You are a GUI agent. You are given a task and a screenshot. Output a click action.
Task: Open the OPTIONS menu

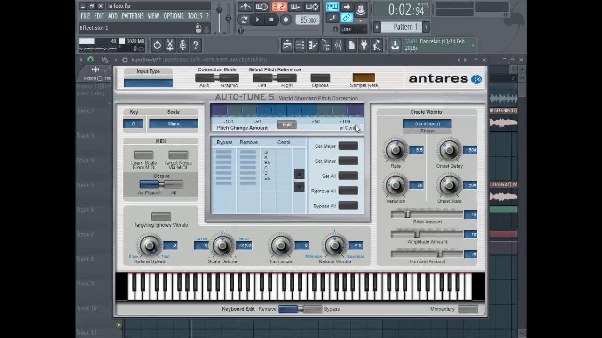point(174,16)
